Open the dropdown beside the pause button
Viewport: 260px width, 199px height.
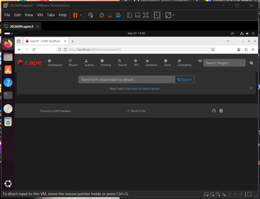(x=81, y=15)
